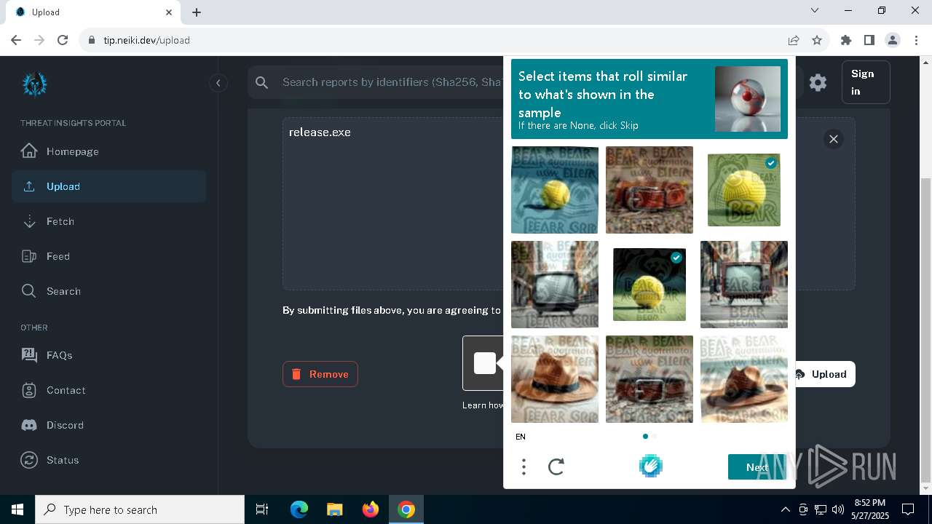Click the Sign in button

[x=865, y=82]
